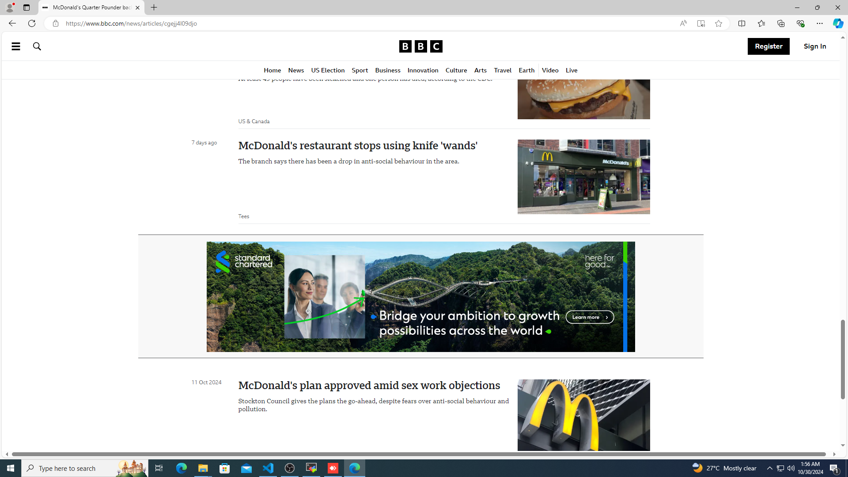Open volume control in system tray

(791, 468)
